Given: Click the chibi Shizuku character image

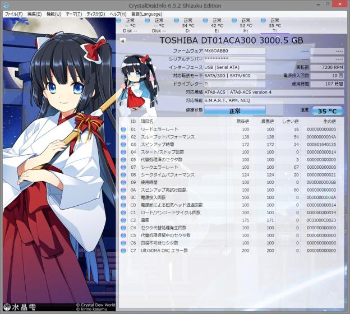Looking at the screenshot, I should tap(140, 84).
